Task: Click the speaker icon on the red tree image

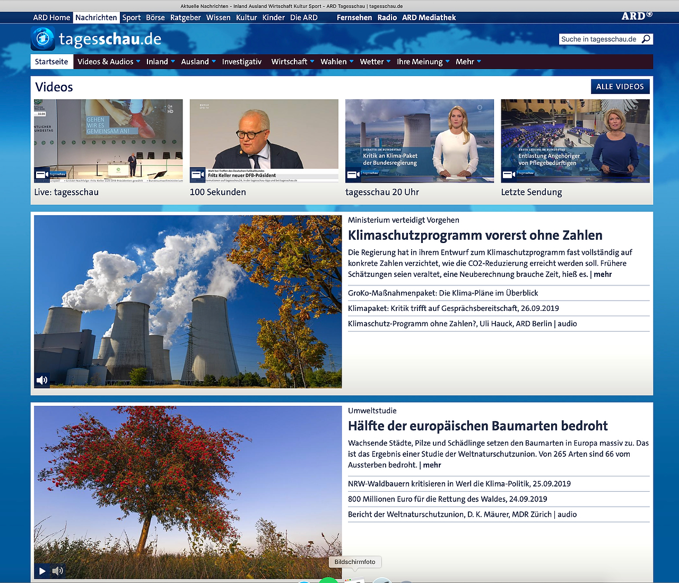Action: click(x=58, y=571)
